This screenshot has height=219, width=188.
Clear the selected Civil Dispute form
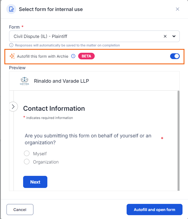tap(165, 36)
